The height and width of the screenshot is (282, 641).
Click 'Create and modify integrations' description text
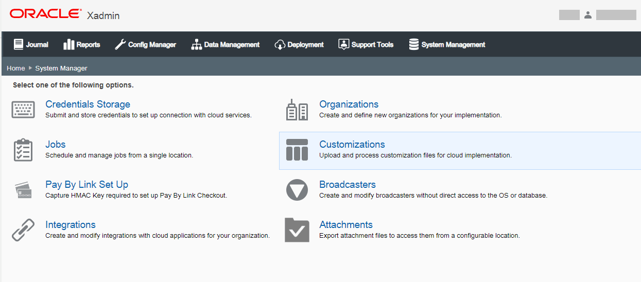pos(158,236)
